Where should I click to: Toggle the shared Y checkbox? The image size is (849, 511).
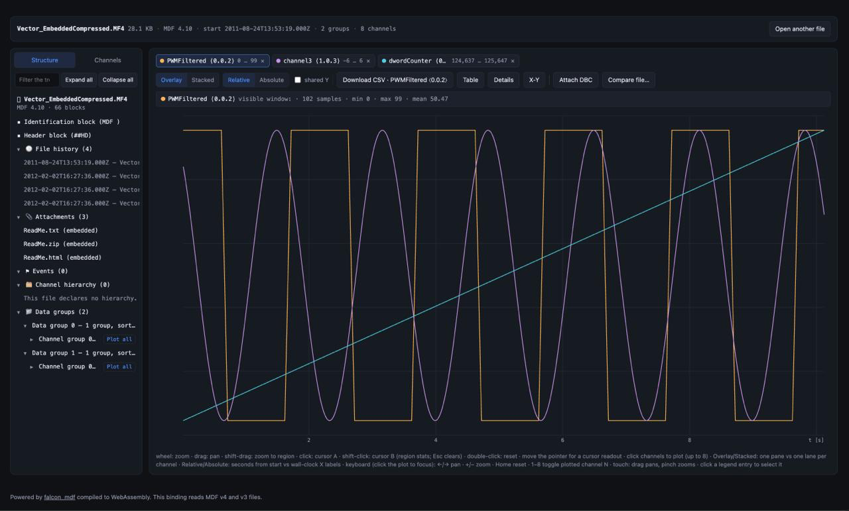(298, 80)
